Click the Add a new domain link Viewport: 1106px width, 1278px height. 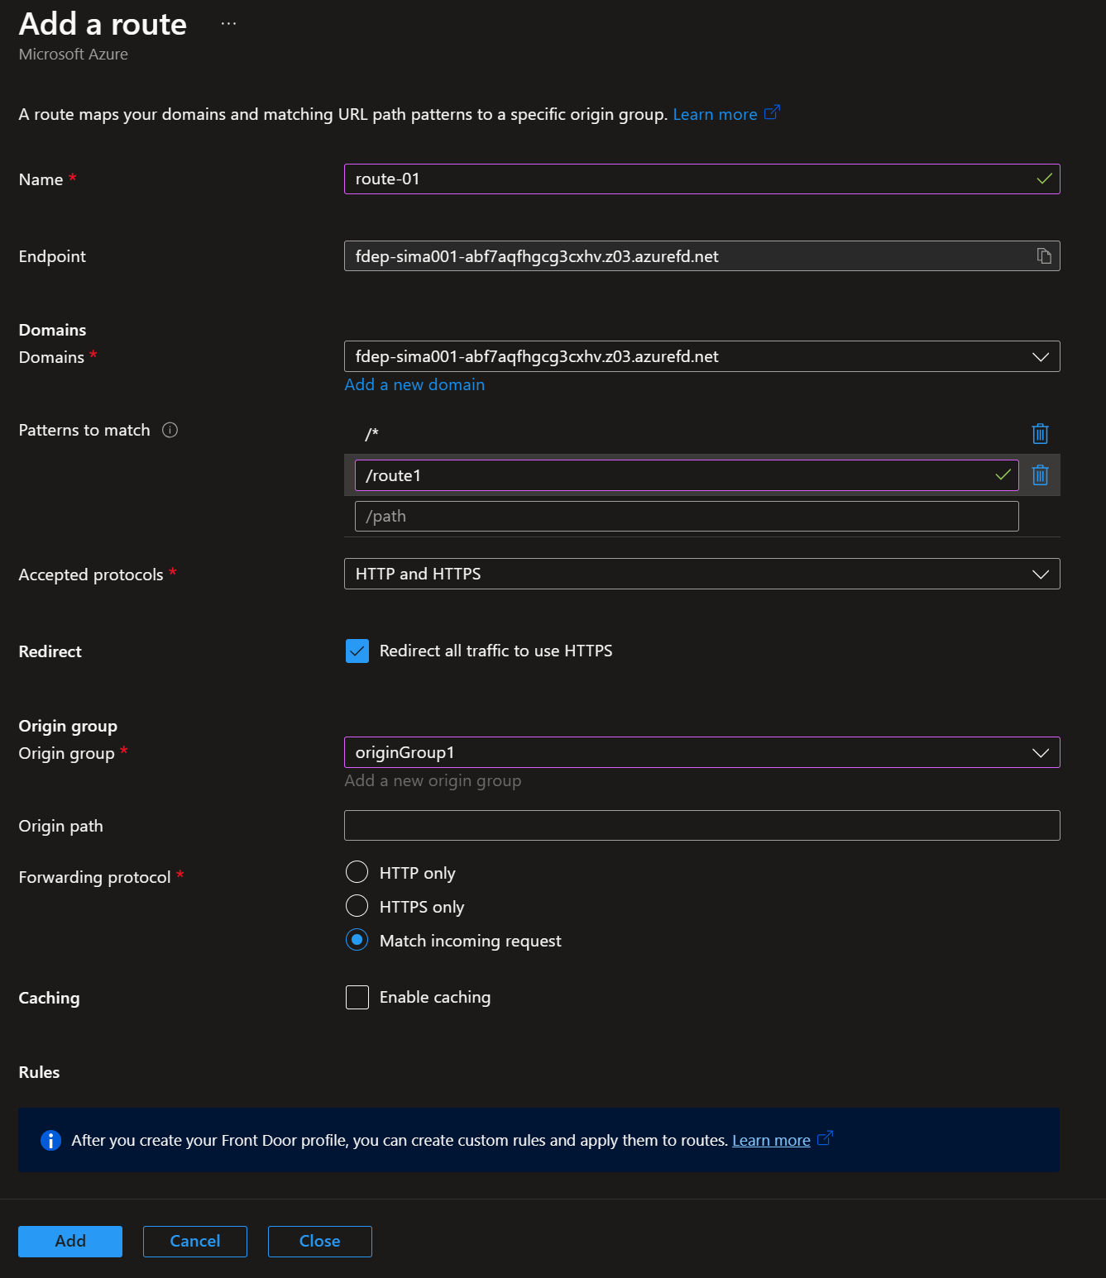point(414,384)
